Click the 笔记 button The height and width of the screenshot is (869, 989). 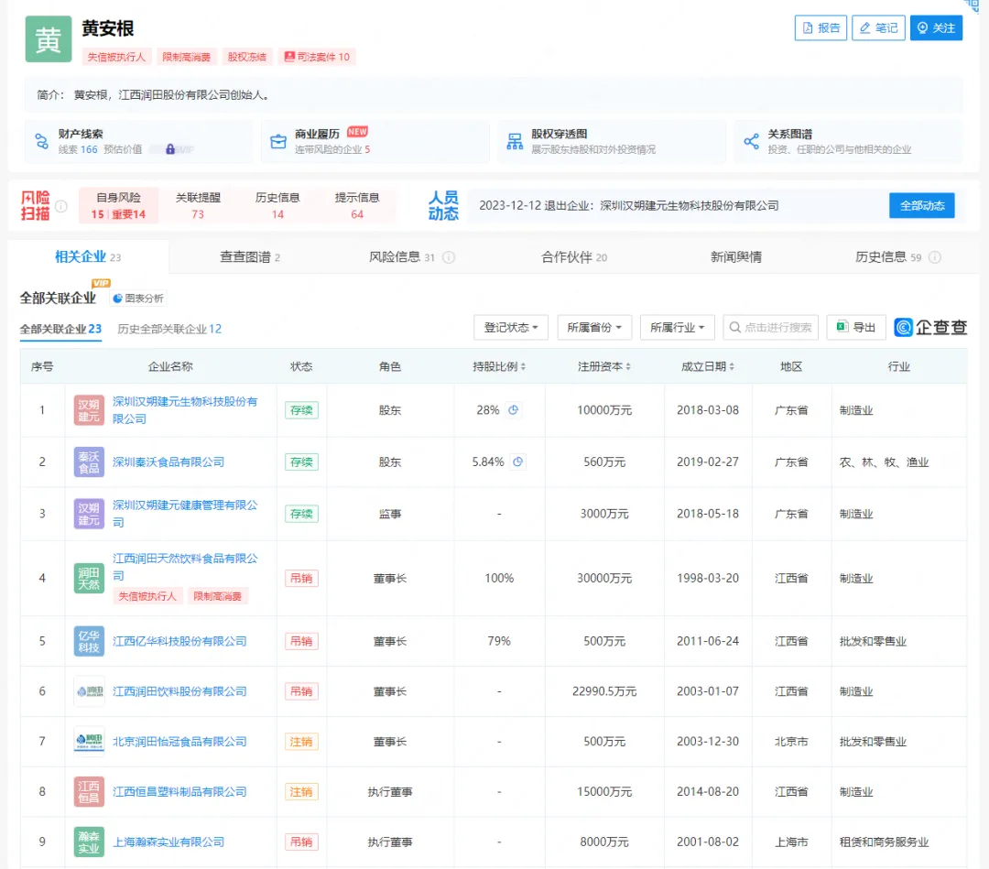coord(878,27)
